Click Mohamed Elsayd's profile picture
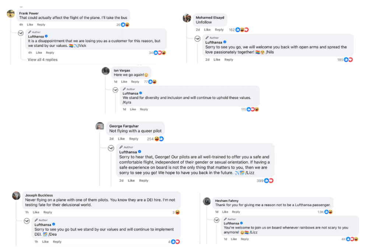Viewport: 377px width, 251px height. point(187,18)
